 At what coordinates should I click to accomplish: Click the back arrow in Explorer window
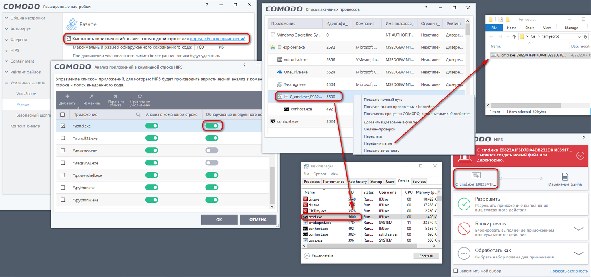click(x=491, y=36)
